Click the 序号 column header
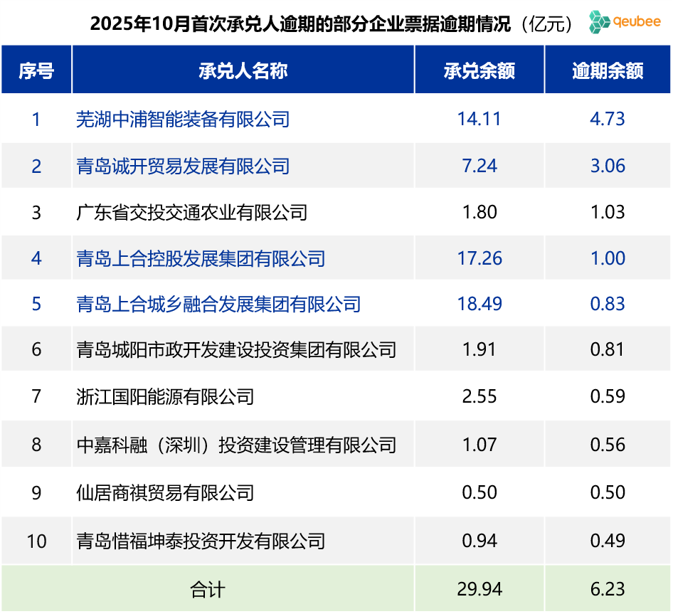The image size is (673, 614). pyautogui.click(x=36, y=70)
